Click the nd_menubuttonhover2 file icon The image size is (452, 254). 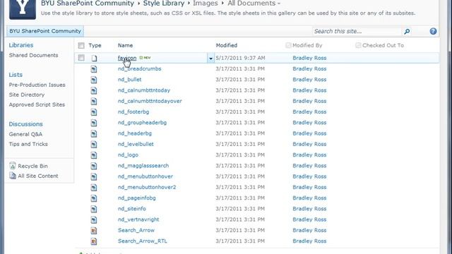94,188
